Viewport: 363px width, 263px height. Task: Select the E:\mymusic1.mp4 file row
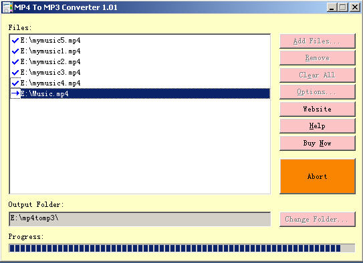coord(140,51)
